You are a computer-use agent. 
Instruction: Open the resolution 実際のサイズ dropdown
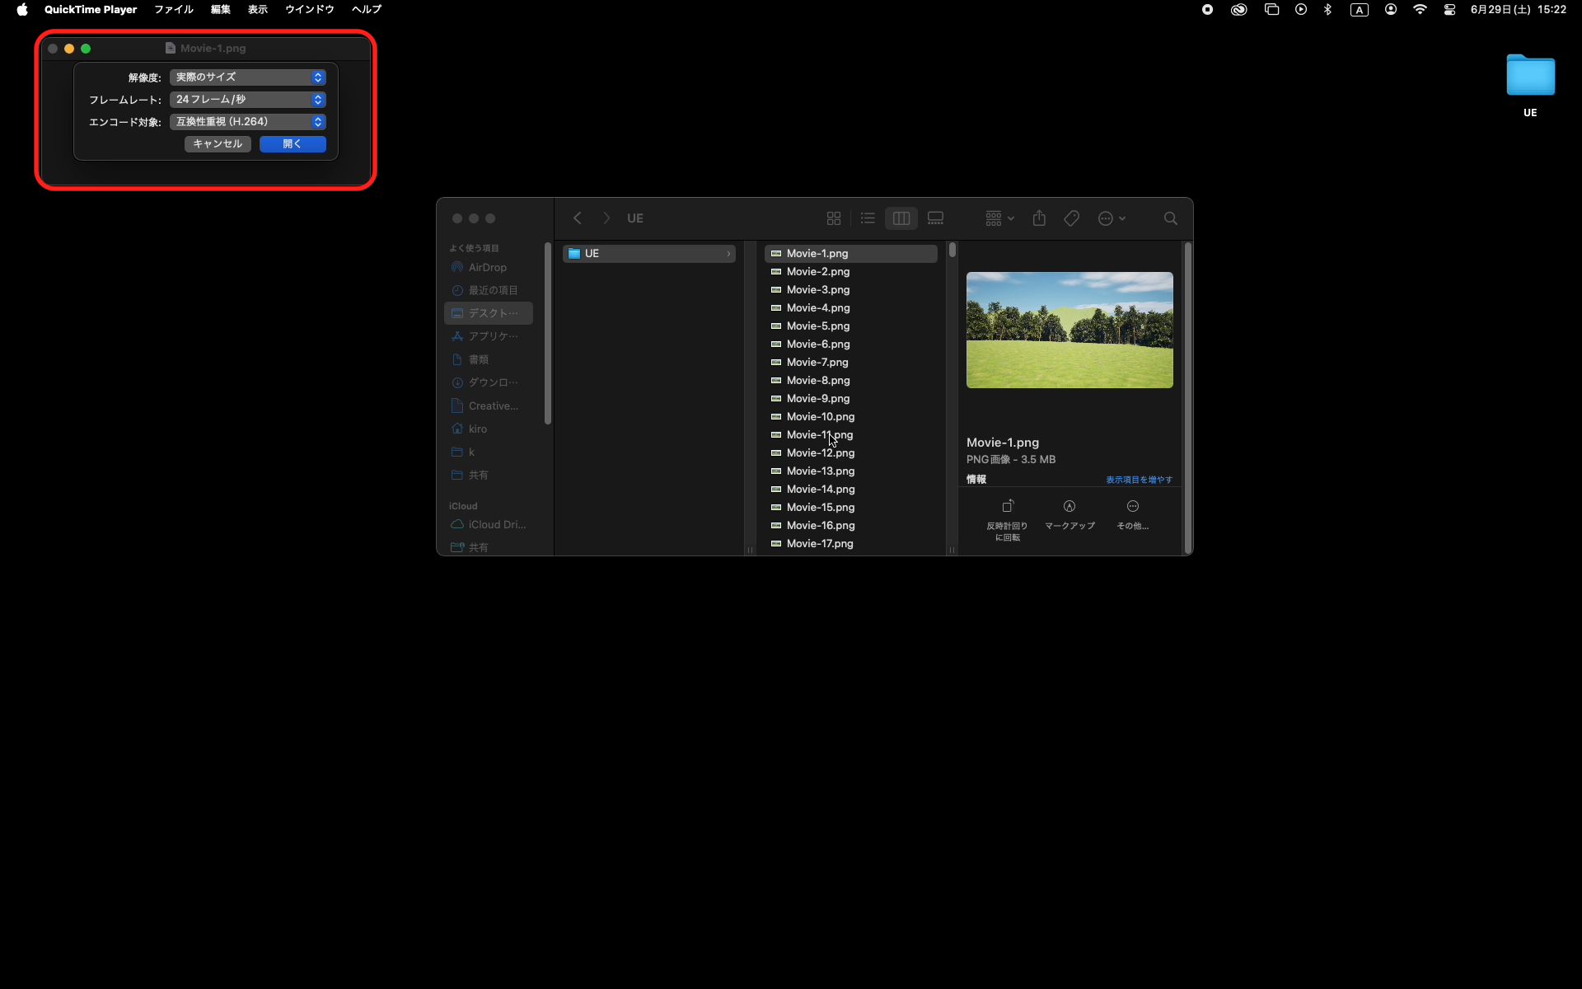tap(248, 77)
